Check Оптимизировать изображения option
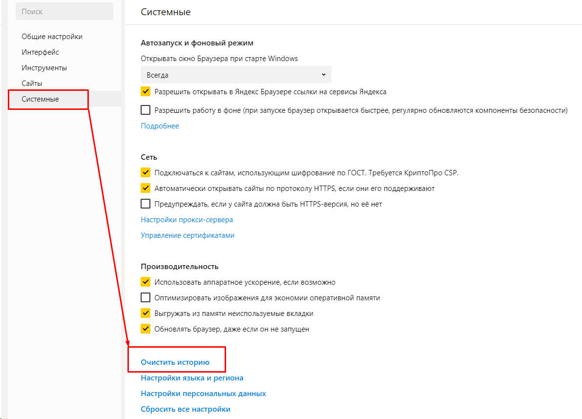 [145, 297]
